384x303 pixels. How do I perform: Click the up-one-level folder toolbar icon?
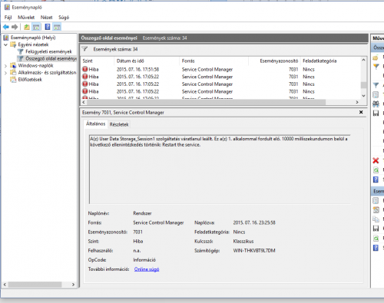pyautogui.click(x=27, y=27)
